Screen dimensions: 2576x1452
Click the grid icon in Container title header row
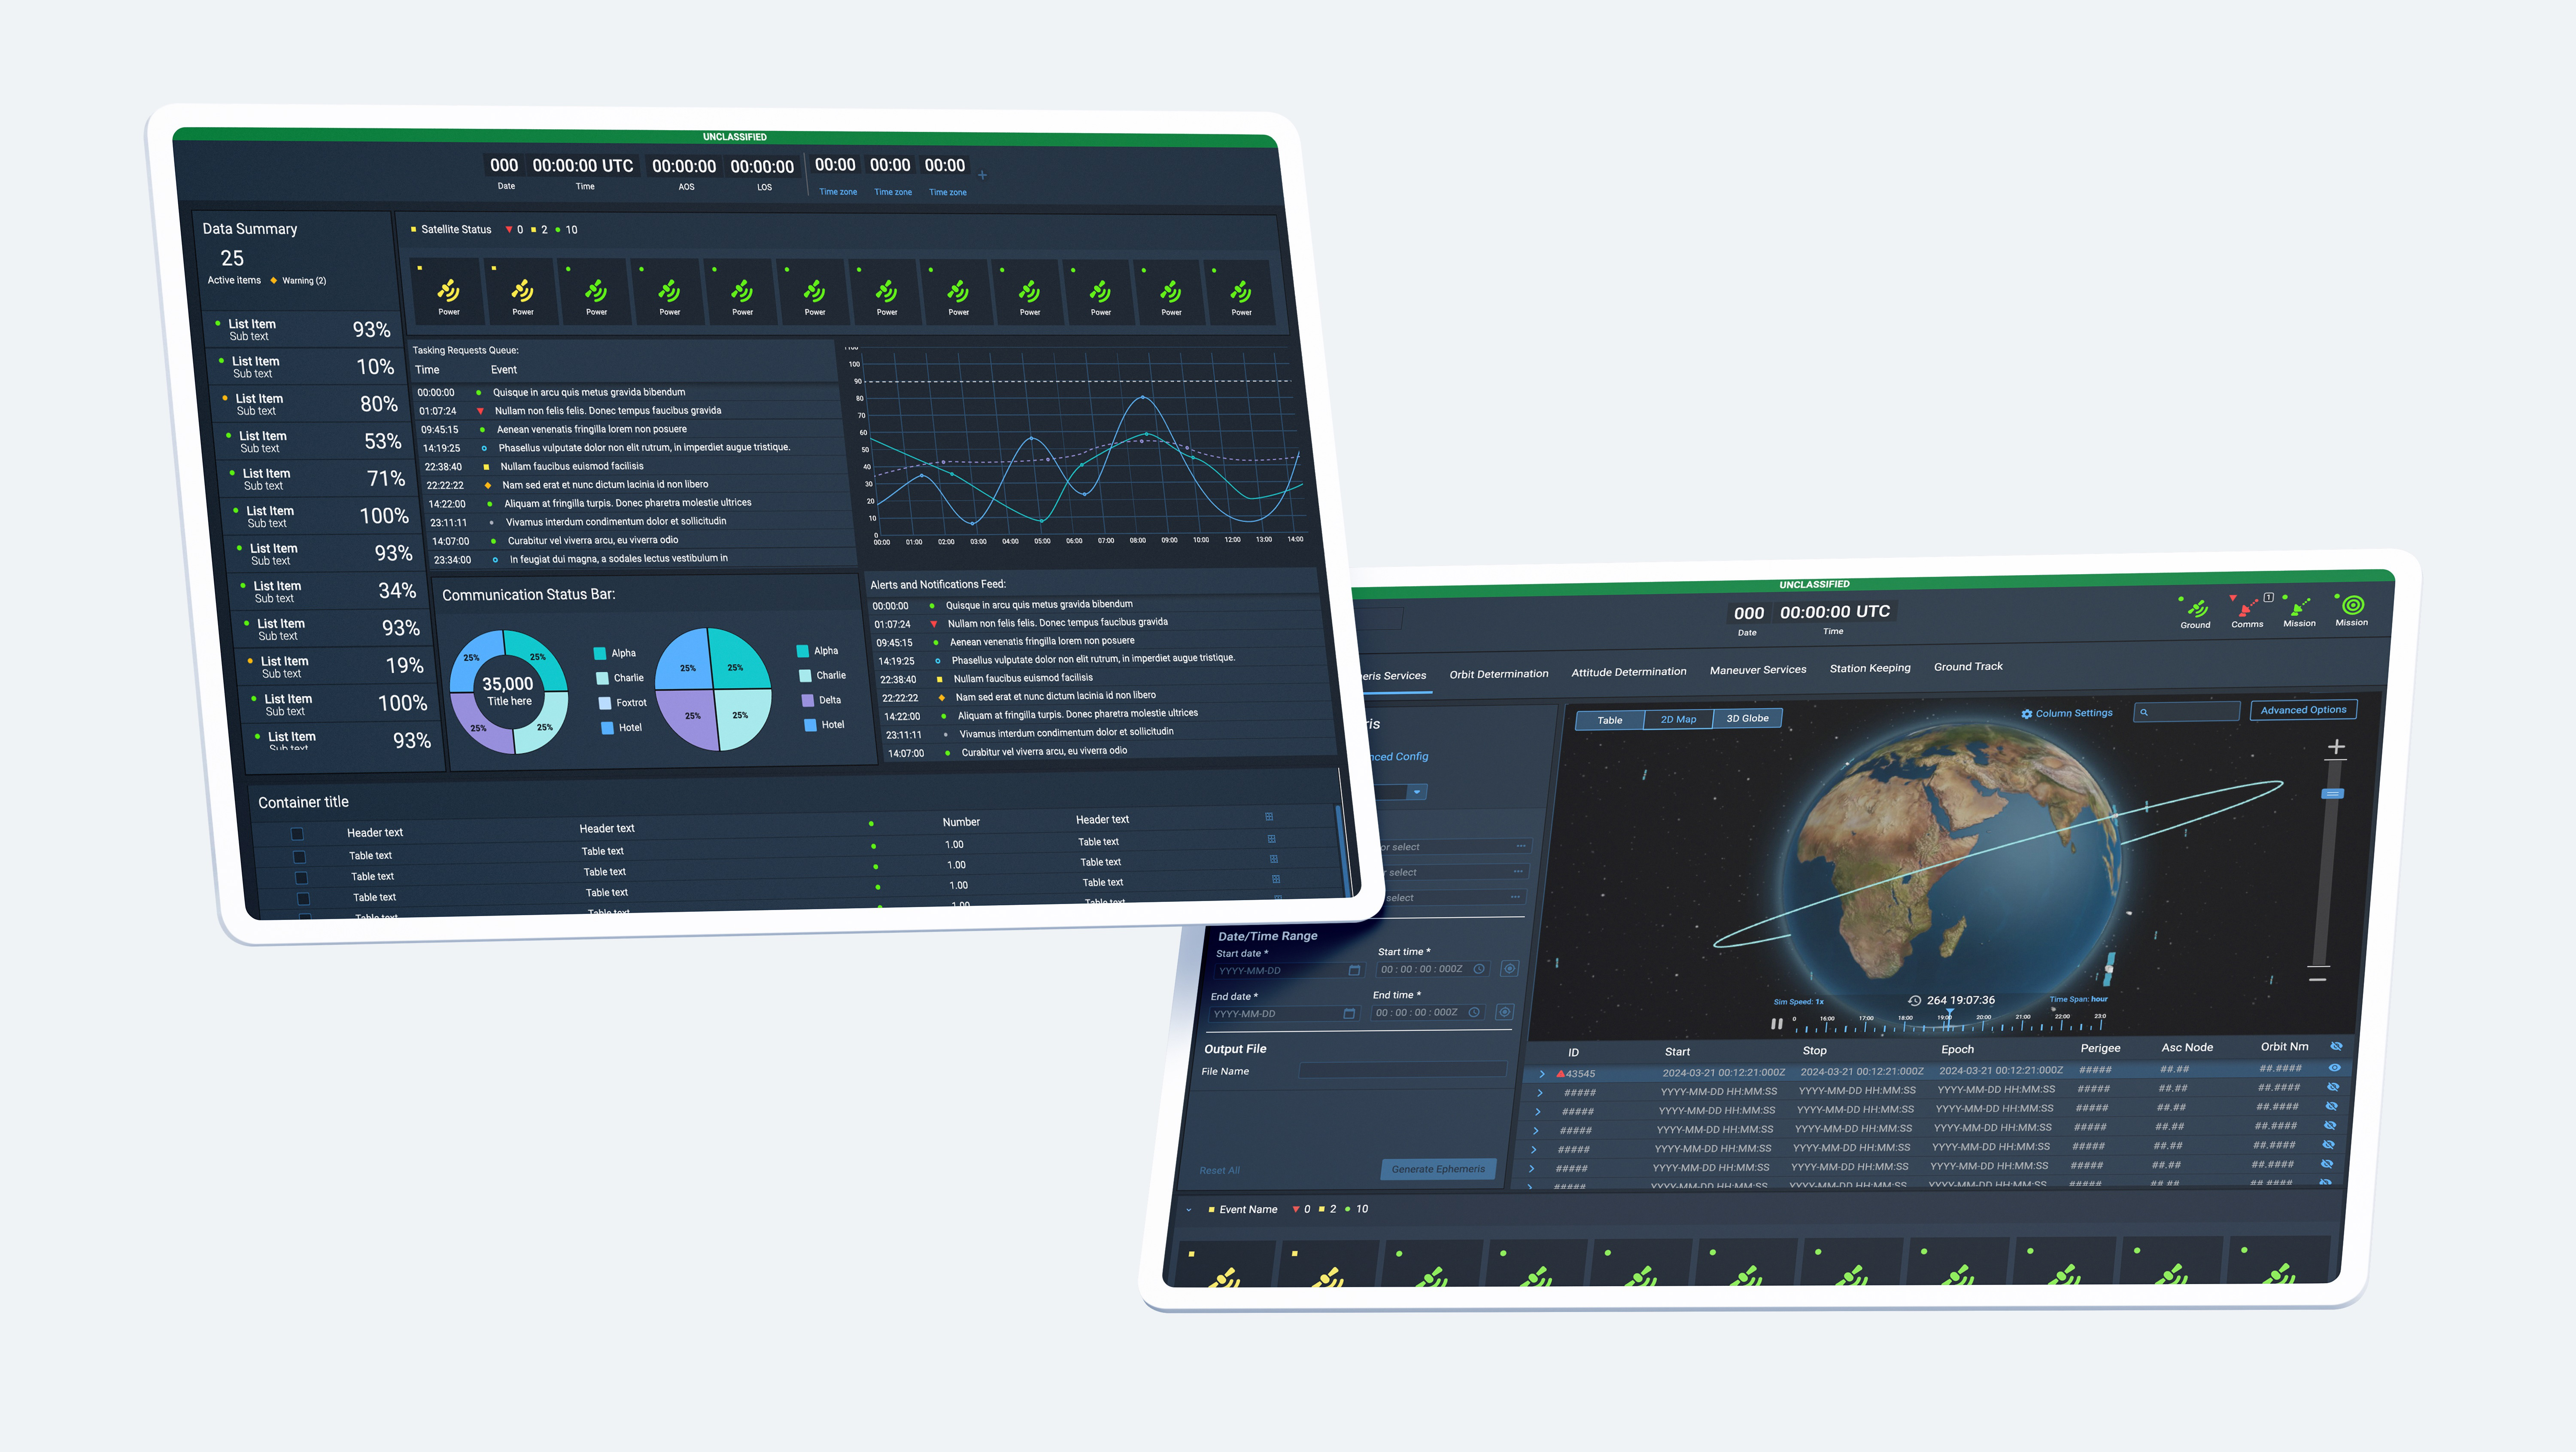(x=1269, y=817)
